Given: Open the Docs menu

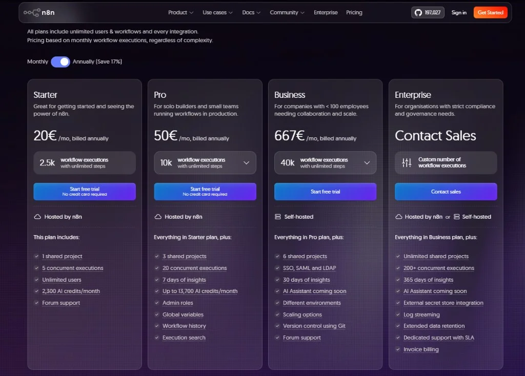Looking at the screenshot, I should [251, 12].
